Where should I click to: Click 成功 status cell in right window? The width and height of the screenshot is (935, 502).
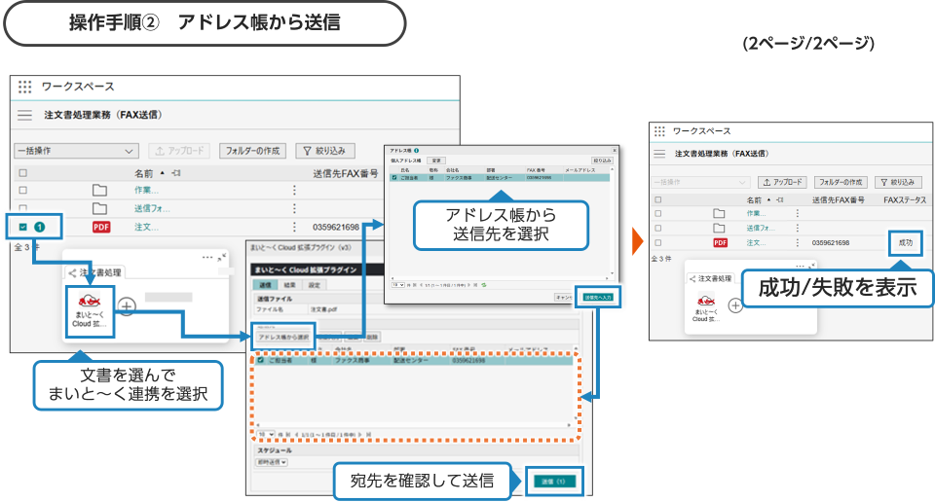coord(905,243)
